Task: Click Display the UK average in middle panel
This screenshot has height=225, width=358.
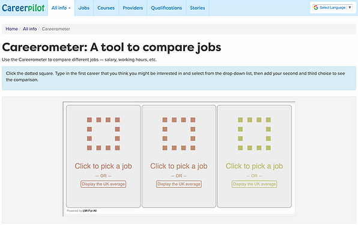Action: click(179, 184)
